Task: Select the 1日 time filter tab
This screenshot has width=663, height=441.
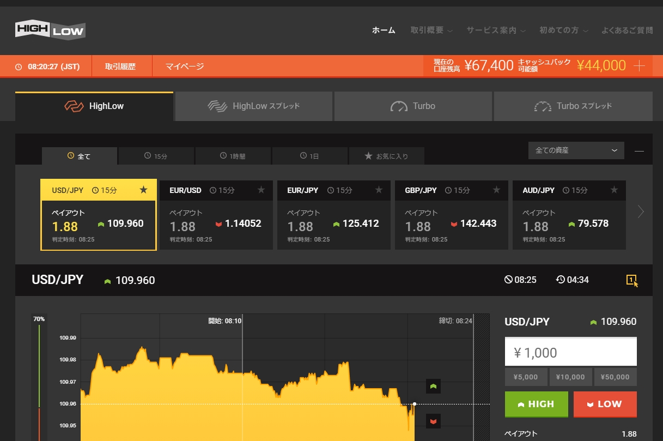Action: click(309, 156)
